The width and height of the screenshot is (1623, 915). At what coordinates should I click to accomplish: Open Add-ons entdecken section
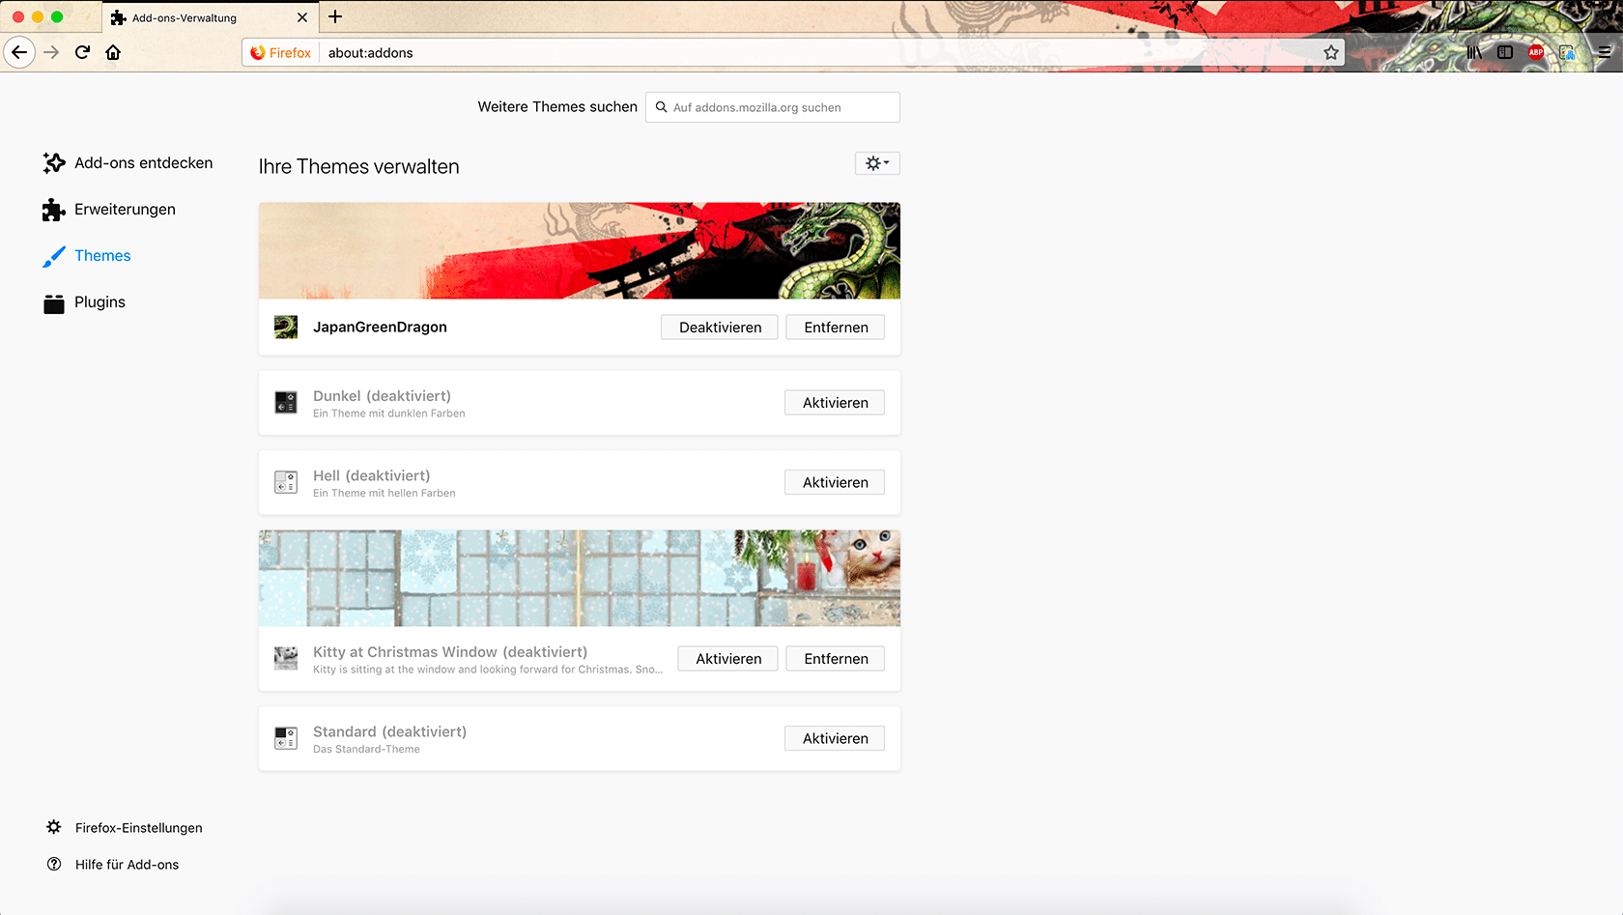[128, 163]
